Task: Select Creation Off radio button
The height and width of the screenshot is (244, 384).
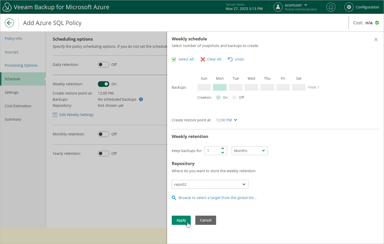Action: [234, 97]
